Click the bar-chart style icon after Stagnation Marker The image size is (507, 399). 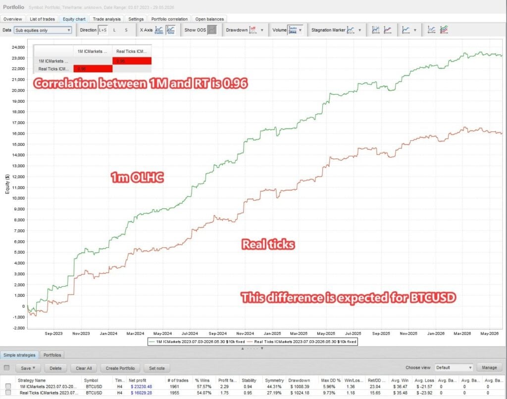pos(375,30)
